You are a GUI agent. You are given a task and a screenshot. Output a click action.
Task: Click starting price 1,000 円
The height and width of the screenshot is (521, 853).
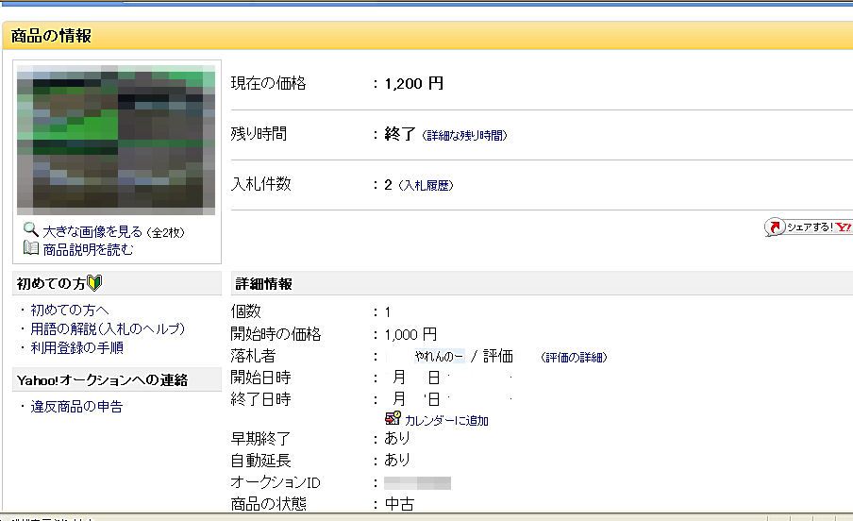point(410,334)
